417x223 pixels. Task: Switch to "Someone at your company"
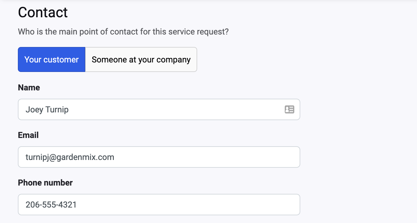point(141,59)
